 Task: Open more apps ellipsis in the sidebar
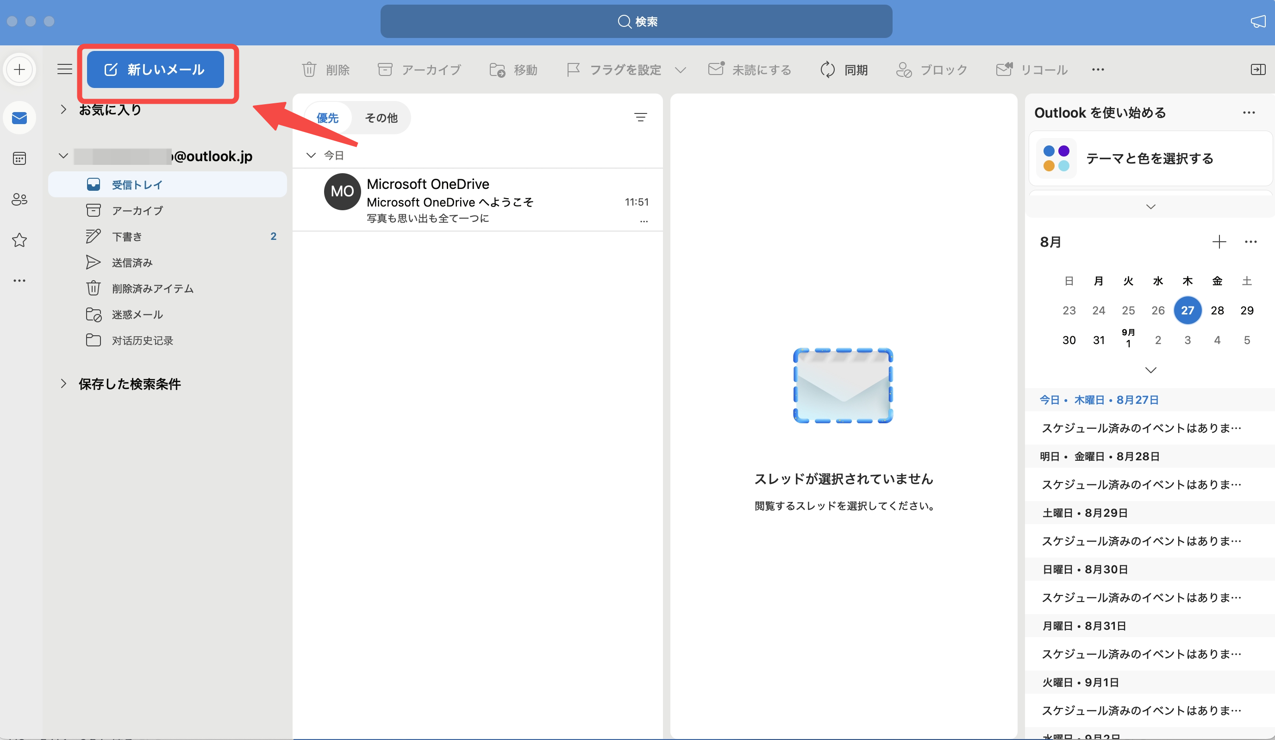click(x=19, y=281)
